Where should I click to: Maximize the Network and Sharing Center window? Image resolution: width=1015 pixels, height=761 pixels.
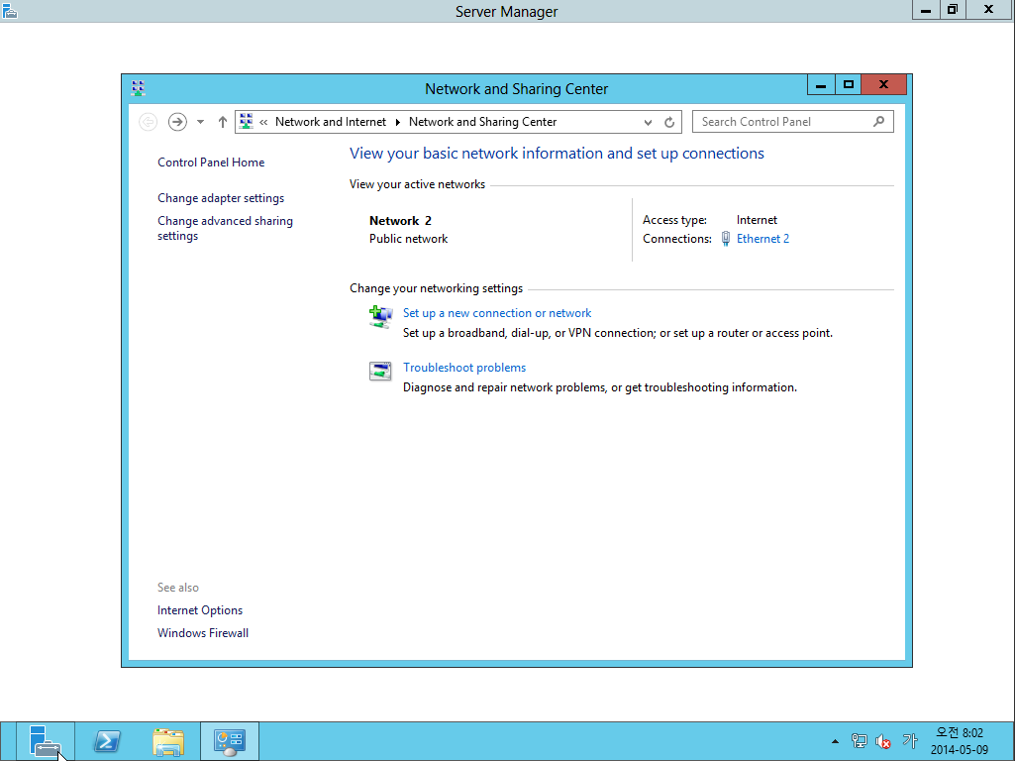(x=848, y=85)
